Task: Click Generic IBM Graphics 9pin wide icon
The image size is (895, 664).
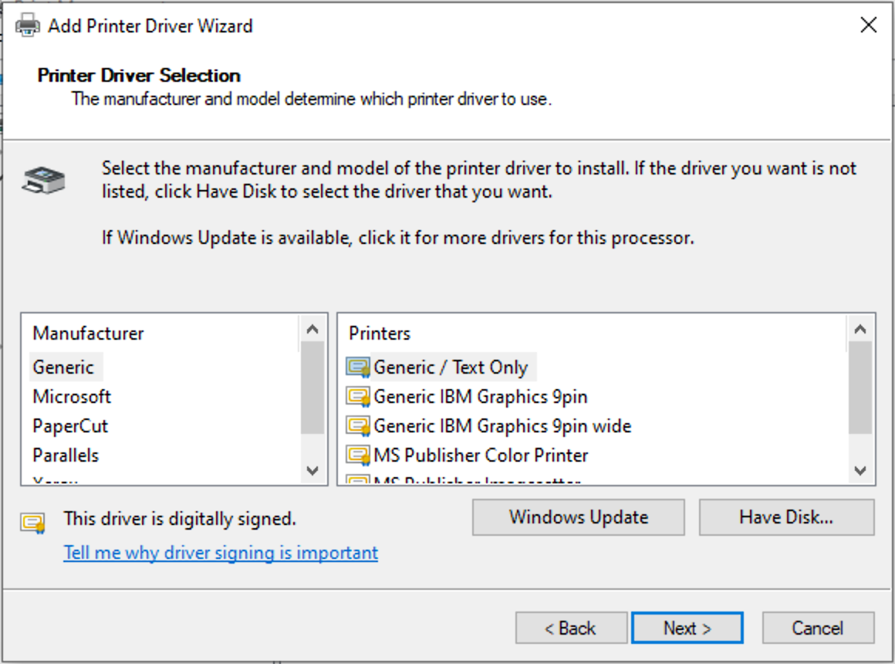Action: pyautogui.click(x=358, y=426)
